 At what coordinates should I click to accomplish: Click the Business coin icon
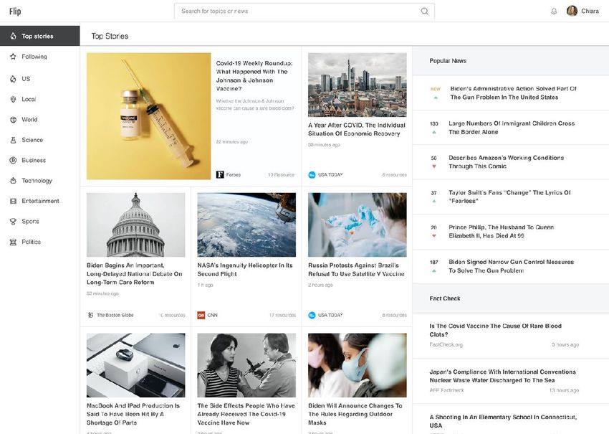pyautogui.click(x=13, y=160)
